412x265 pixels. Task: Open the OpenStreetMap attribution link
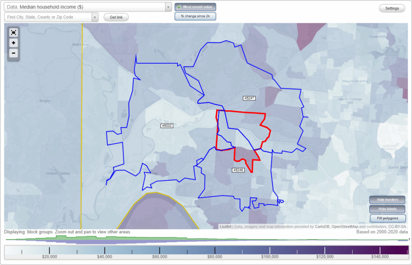click(345, 226)
